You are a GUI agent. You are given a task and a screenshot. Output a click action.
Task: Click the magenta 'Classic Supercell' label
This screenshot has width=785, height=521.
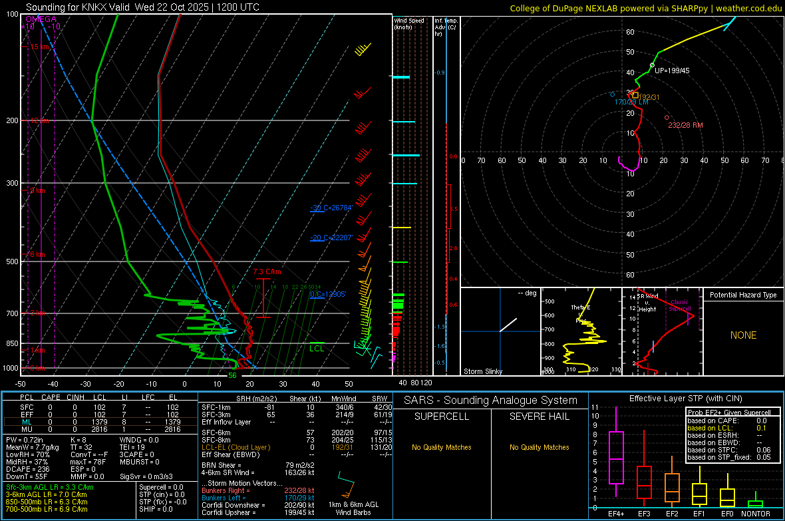[680, 305]
